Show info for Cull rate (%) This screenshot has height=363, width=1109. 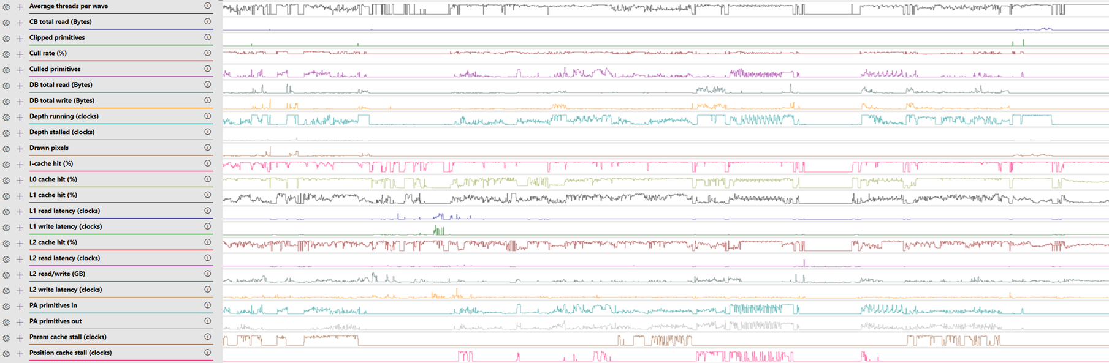[208, 53]
